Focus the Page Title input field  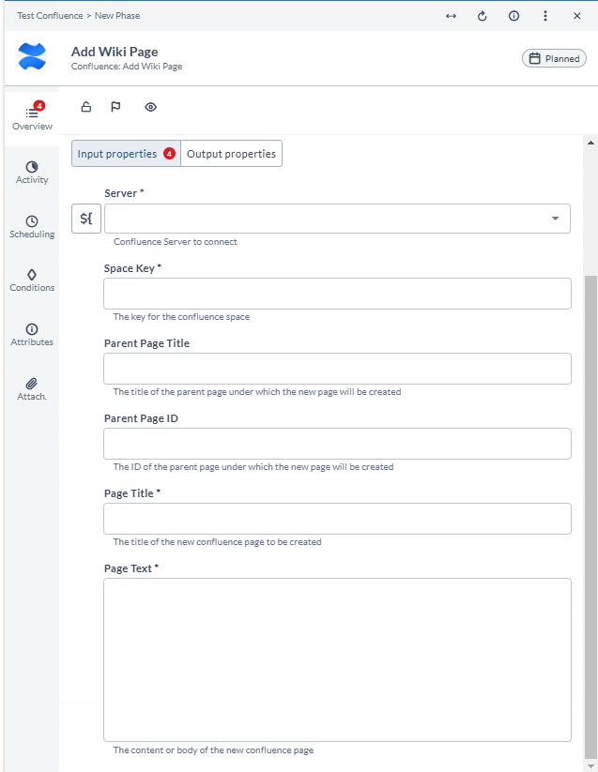(337, 519)
